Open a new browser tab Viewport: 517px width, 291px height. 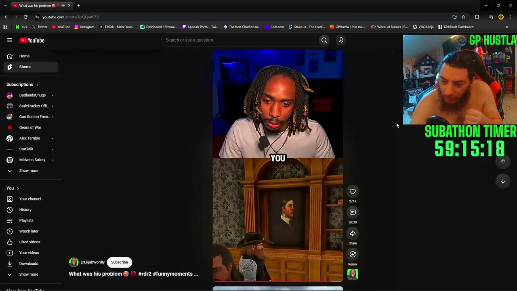78,6
